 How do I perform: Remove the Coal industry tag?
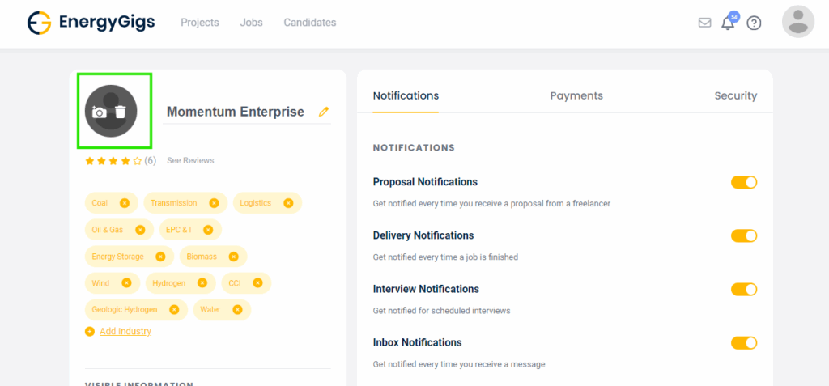[x=124, y=203]
